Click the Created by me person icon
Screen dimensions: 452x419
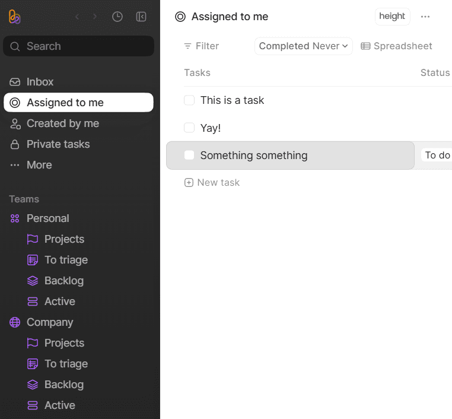(15, 123)
